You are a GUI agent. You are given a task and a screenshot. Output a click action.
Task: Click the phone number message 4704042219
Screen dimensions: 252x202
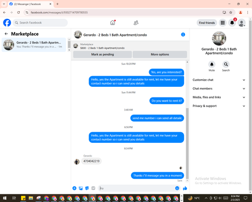pos(91,161)
